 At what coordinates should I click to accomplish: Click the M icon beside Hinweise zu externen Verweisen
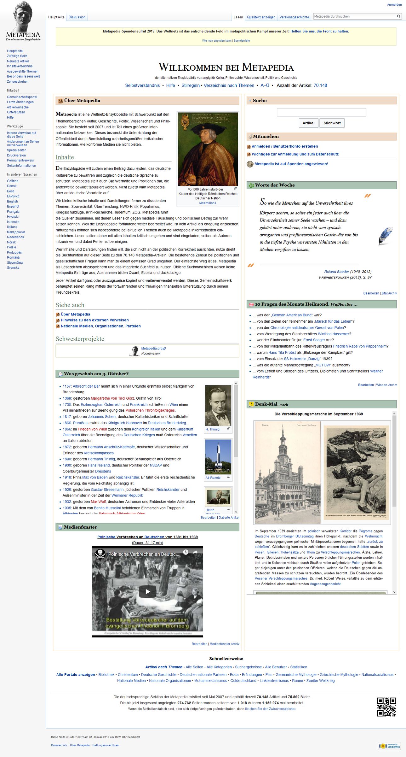pos(58,320)
